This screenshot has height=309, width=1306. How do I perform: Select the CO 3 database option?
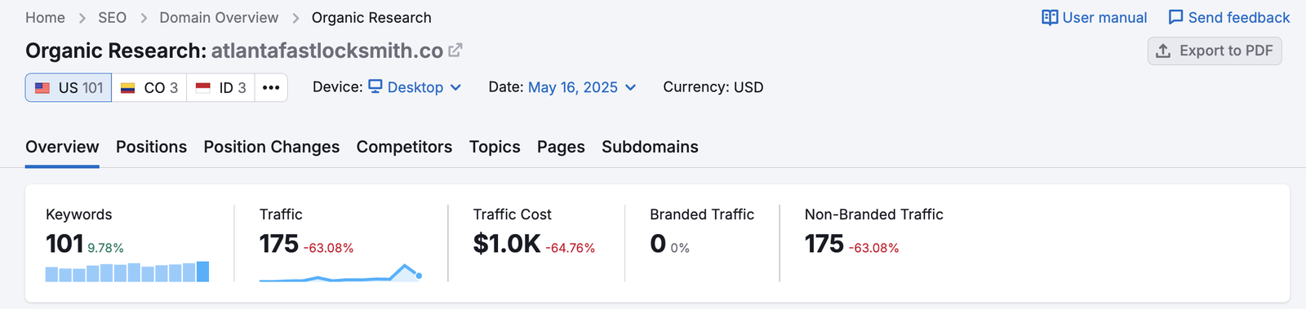149,87
